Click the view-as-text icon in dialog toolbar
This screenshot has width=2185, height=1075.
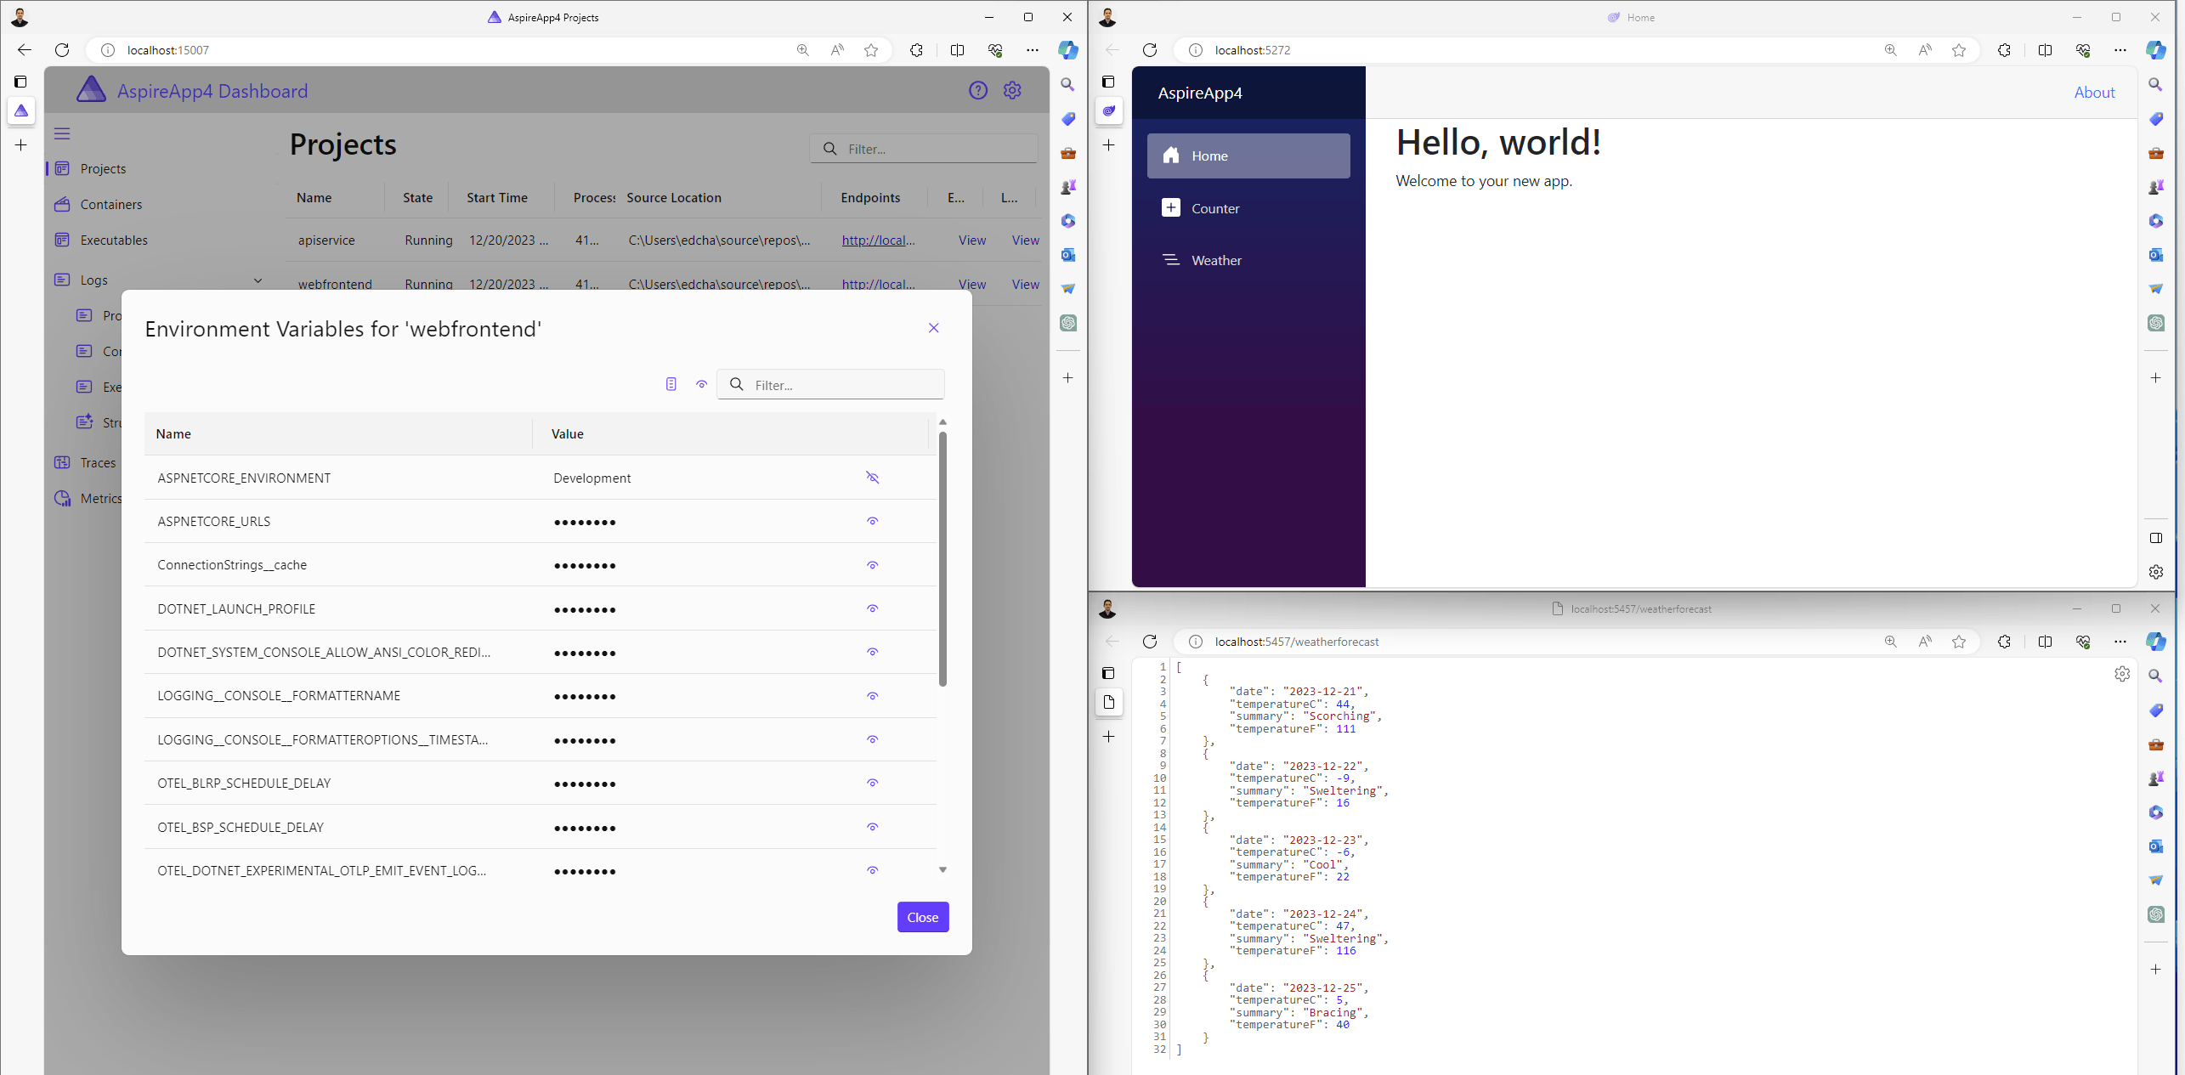(671, 384)
